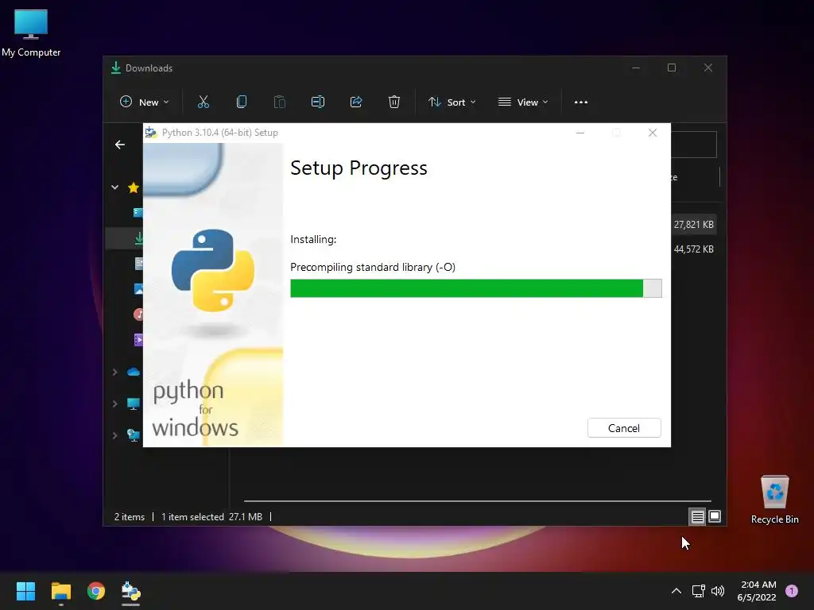
Task: Expand the OneDrive cloud item
Action: coord(114,372)
